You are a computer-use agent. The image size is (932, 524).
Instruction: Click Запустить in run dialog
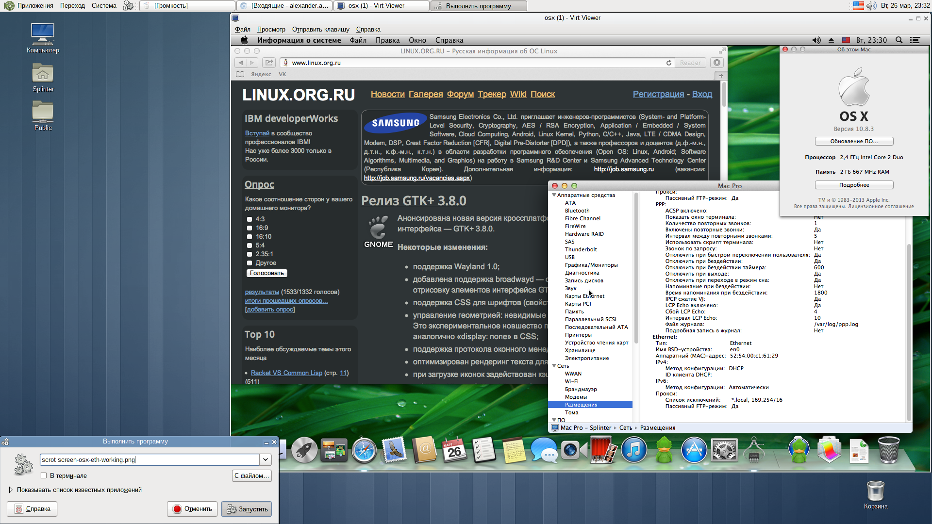(247, 509)
